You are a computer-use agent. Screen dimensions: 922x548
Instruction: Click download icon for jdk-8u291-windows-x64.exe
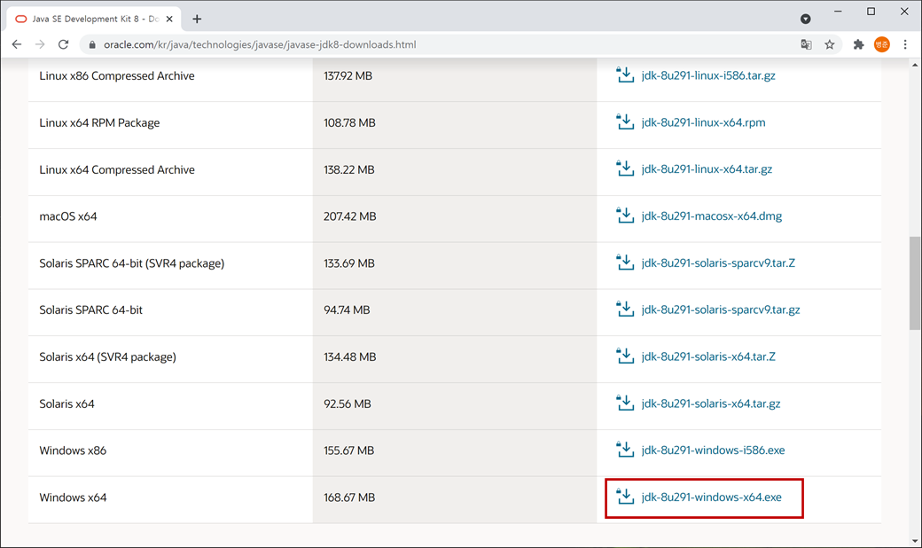[x=624, y=497]
